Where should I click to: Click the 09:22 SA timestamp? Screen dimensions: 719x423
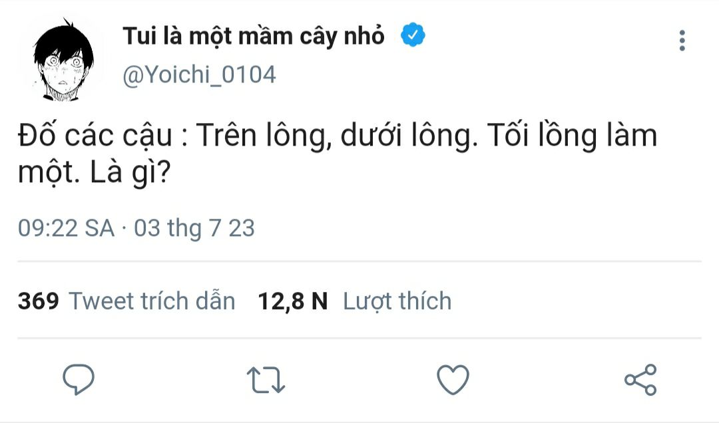[x=66, y=228]
